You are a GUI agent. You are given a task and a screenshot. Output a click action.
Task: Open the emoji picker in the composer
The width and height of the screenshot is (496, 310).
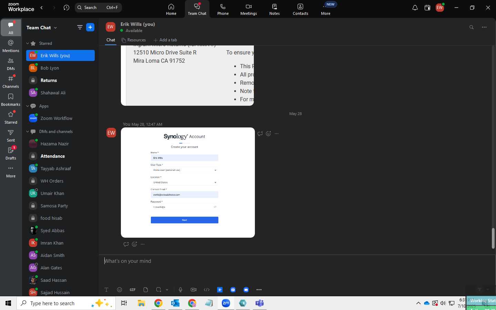pos(120,290)
